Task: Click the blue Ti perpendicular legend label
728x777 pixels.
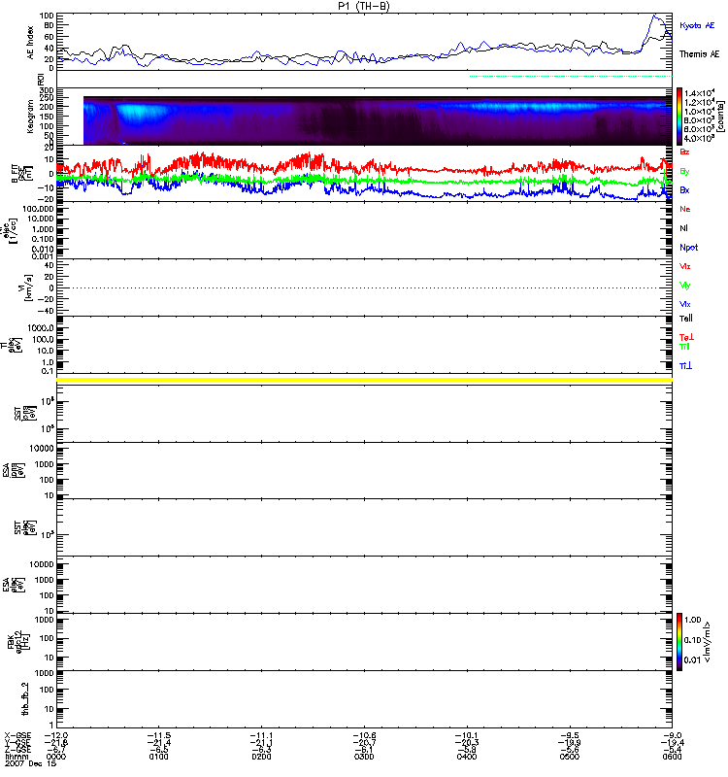Action: (685, 366)
